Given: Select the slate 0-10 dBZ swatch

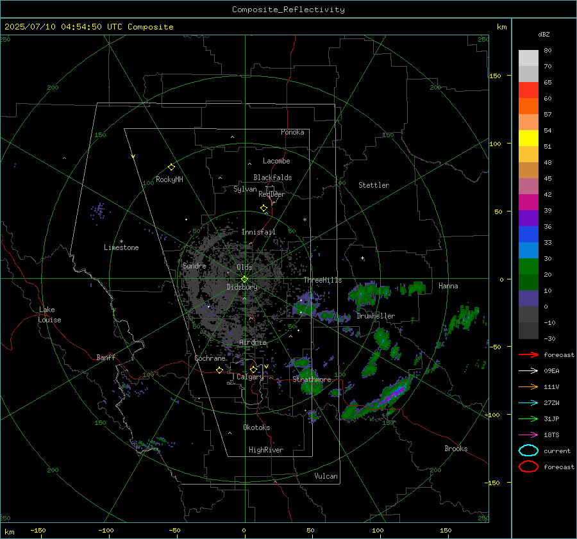Looking at the screenshot, I should point(528,299).
